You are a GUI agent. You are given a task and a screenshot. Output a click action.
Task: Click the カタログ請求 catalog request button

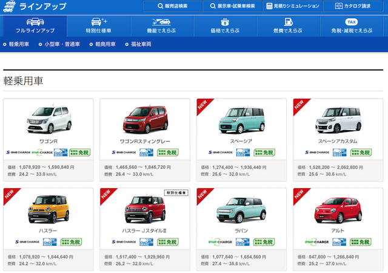coord(353,6)
